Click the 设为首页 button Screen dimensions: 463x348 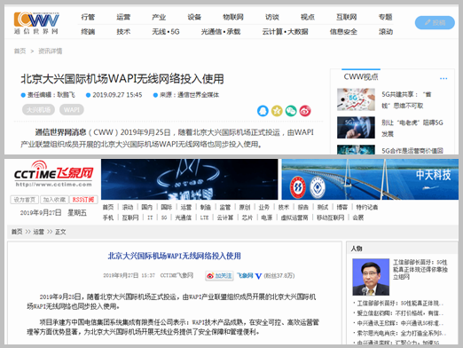click(x=25, y=200)
